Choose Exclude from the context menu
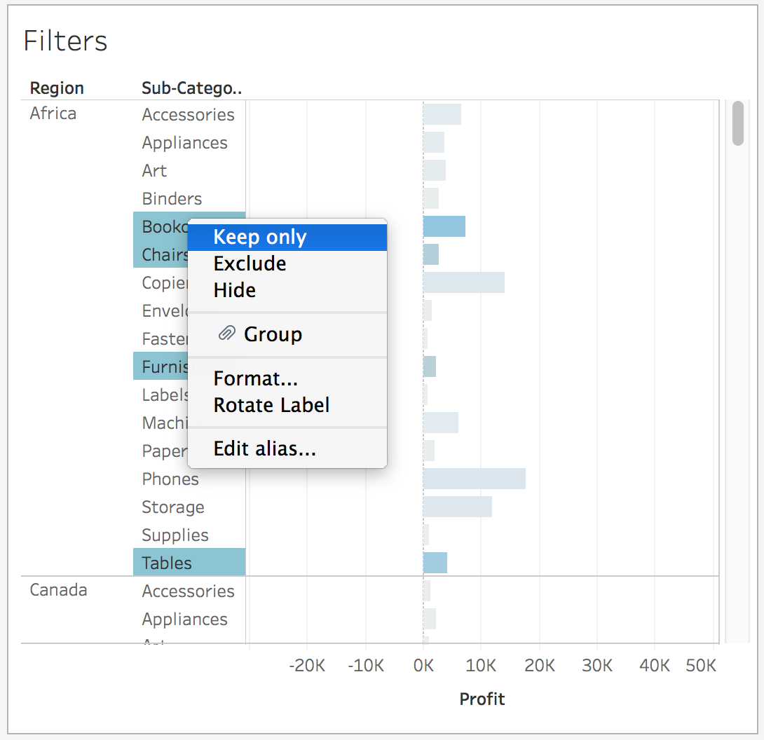 tap(250, 264)
